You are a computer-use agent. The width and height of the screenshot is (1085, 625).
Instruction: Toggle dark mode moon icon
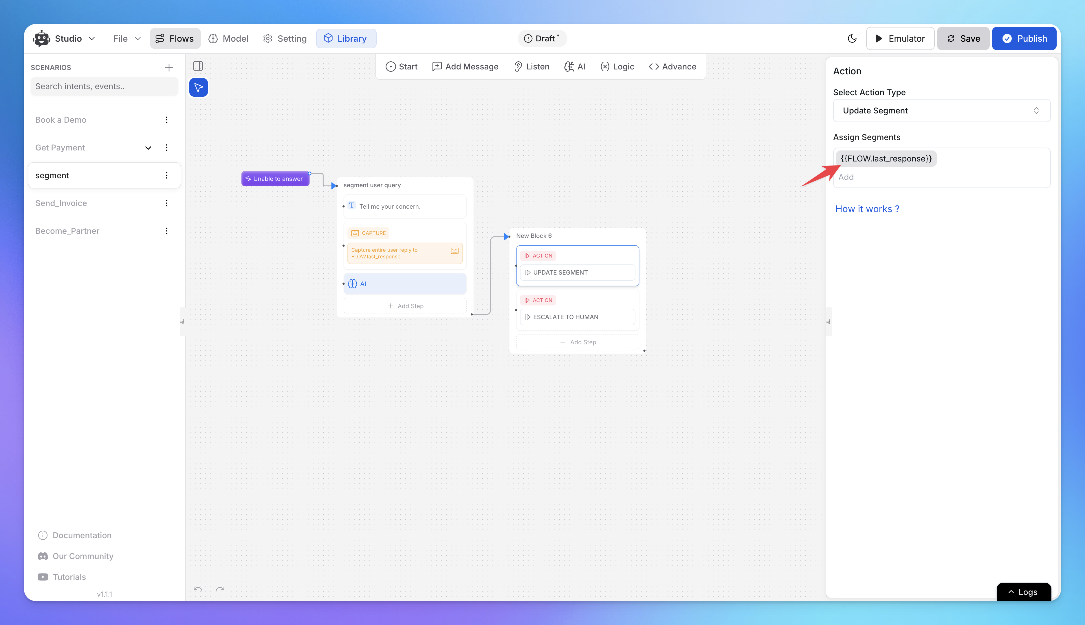(x=852, y=39)
